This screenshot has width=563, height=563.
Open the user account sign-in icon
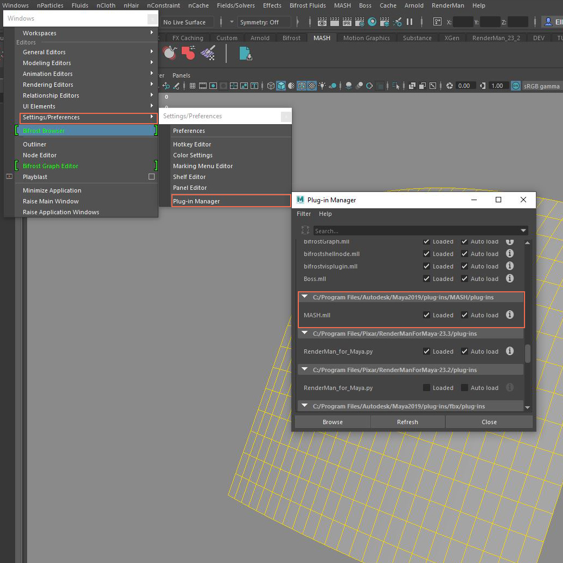548,22
